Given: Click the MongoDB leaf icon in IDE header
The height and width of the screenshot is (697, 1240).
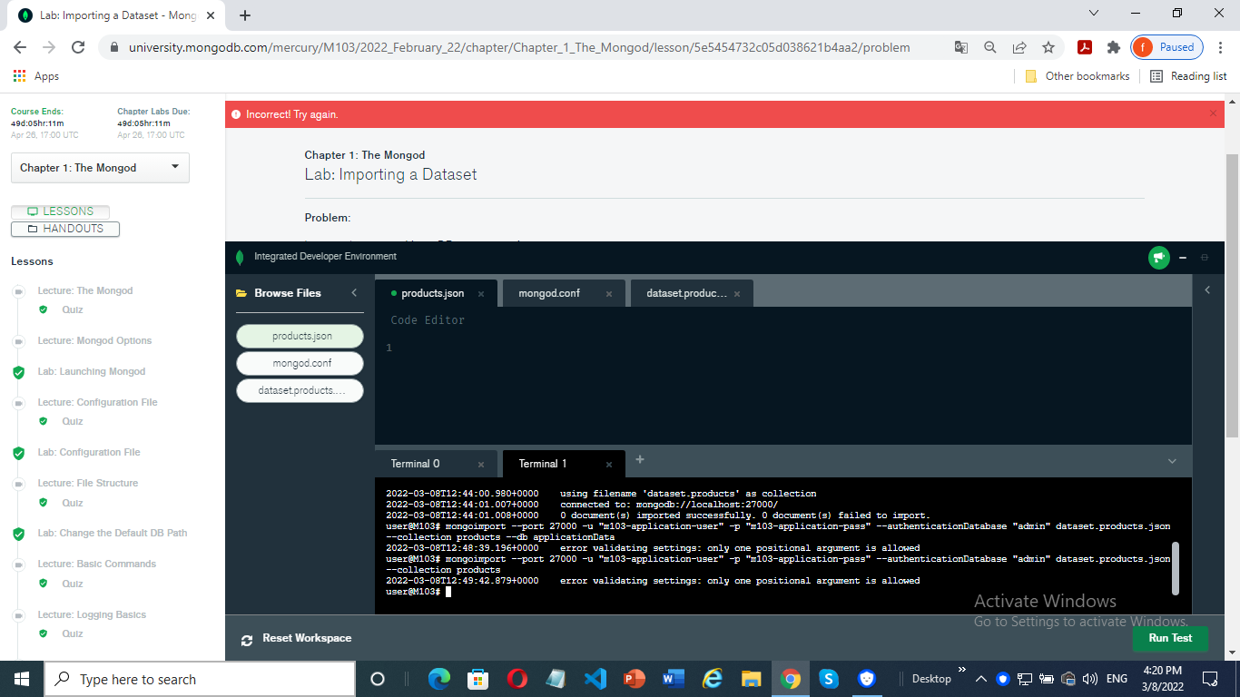Looking at the screenshot, I should [239, 256].
